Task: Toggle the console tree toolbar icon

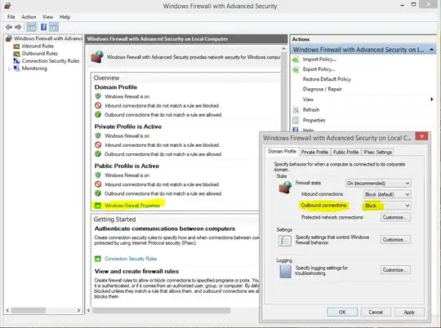Action: tap(32, 27)
